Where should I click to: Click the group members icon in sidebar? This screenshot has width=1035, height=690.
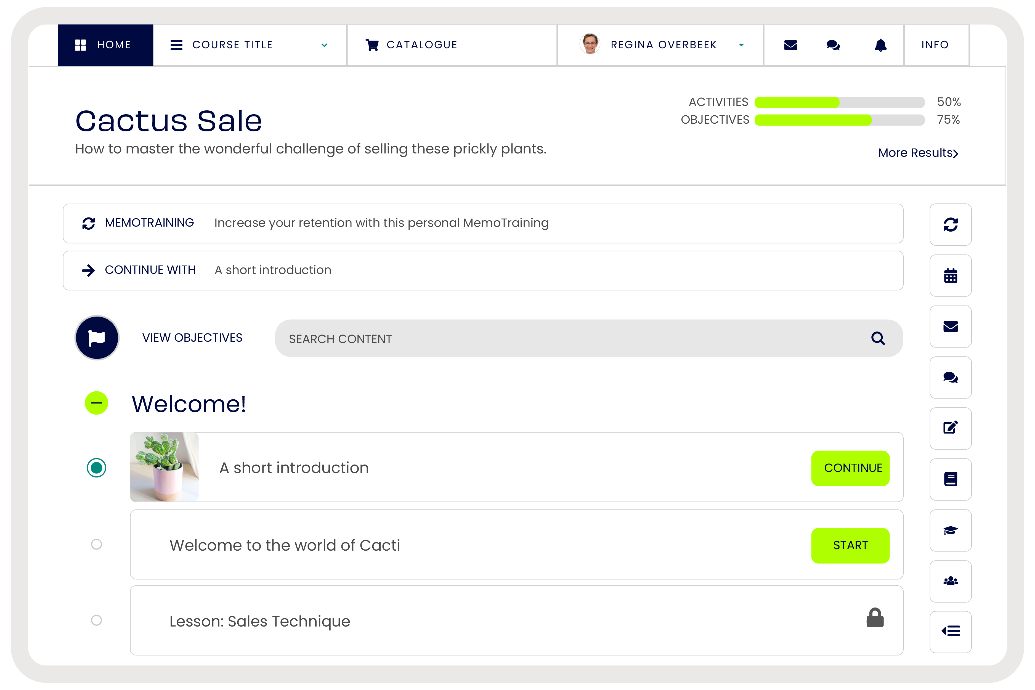[x=951, y=581]
